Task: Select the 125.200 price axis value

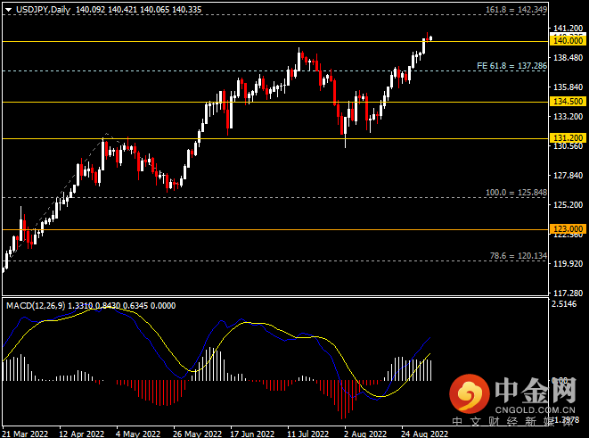Action: pos(569,205)
